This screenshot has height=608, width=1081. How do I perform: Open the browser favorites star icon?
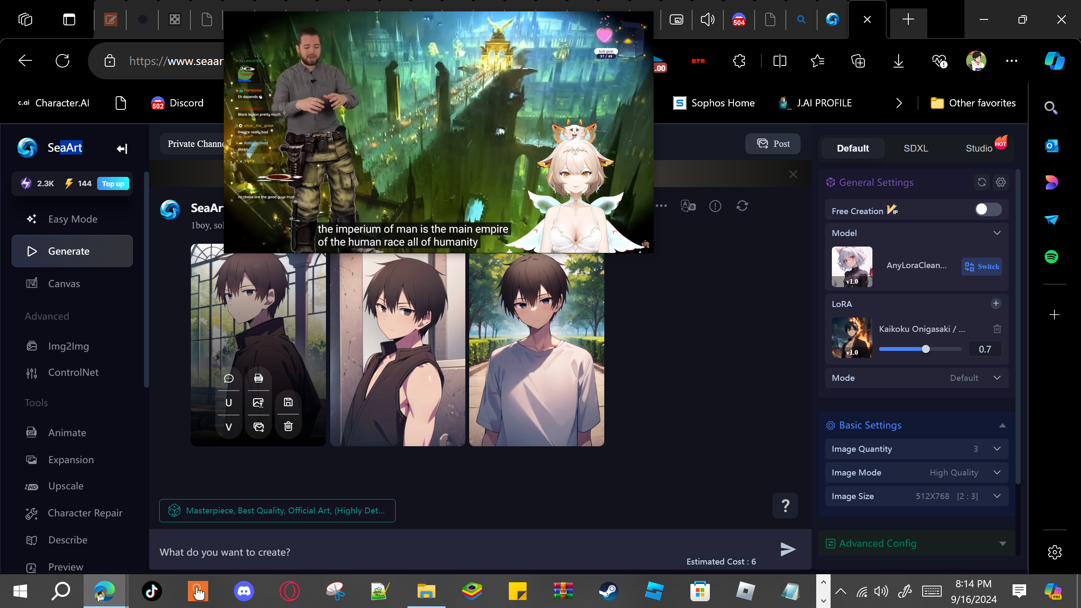818,61
